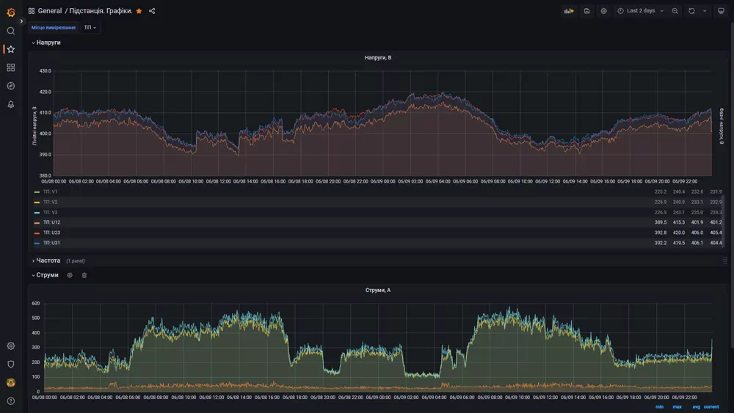Open Server Admin shield icon
Screen dimensions: 734x413
[x=11, y=364]
